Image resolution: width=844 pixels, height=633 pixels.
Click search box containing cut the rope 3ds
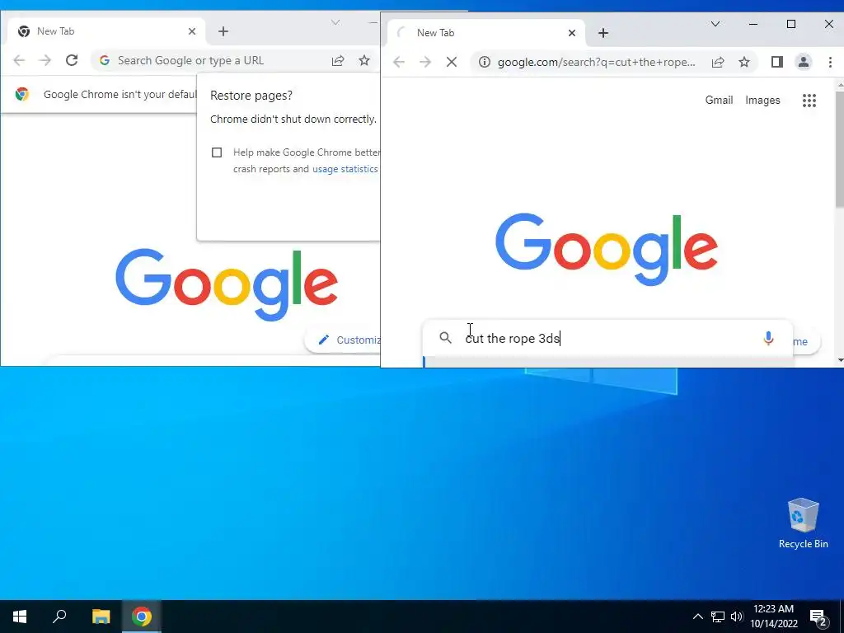pyautogui.click(x=607, y=338)
